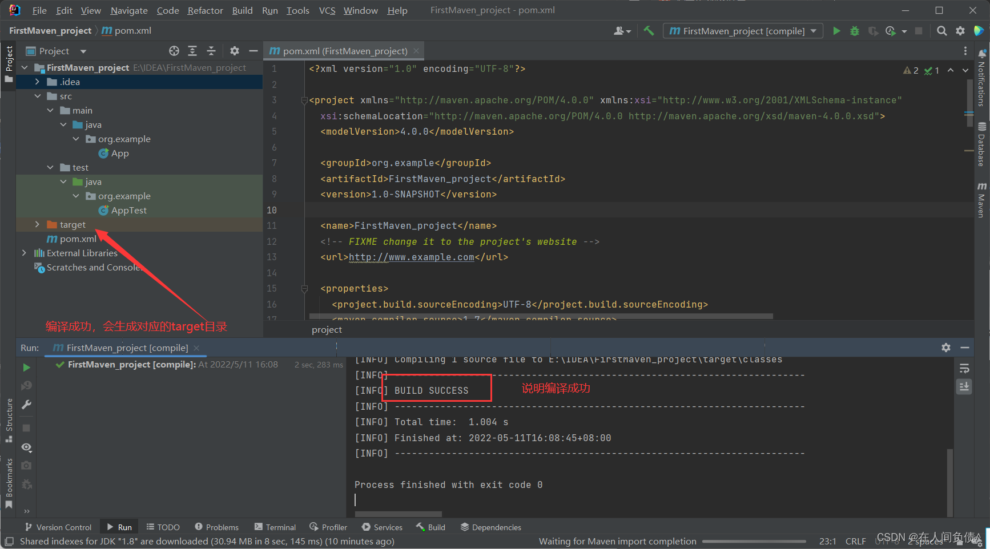Screen dimensions: 990x549
Task: Open the Problems tool tab
Action: 216,527
